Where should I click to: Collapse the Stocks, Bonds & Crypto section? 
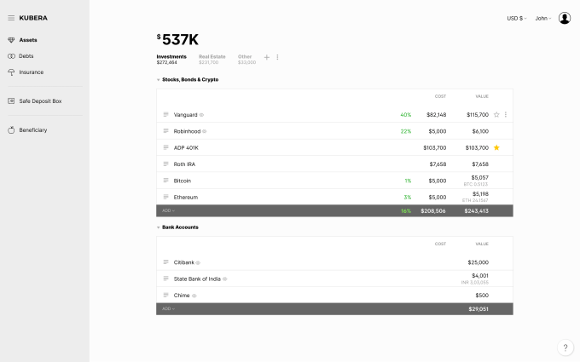coord(159,80)
